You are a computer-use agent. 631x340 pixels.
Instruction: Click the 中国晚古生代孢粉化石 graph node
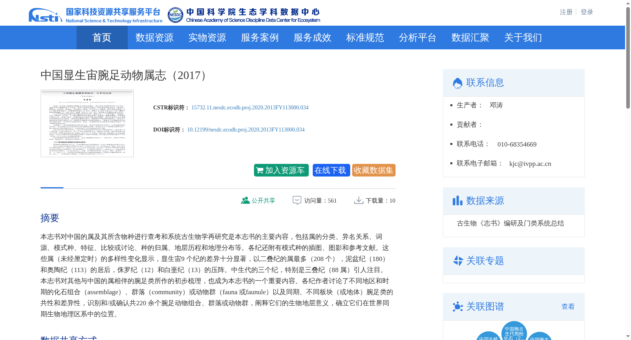pyautogui.click(x=514, y=332)
